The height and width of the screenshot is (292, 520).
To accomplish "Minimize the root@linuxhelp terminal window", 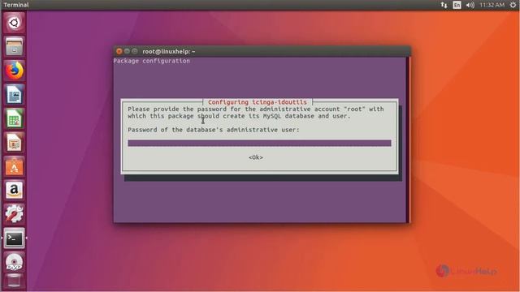I will coord(127,51).
